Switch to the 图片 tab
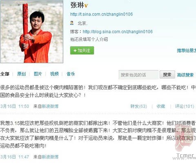This screenshot has width=196, height=164. pyautogui.click(x=38, y=74)
